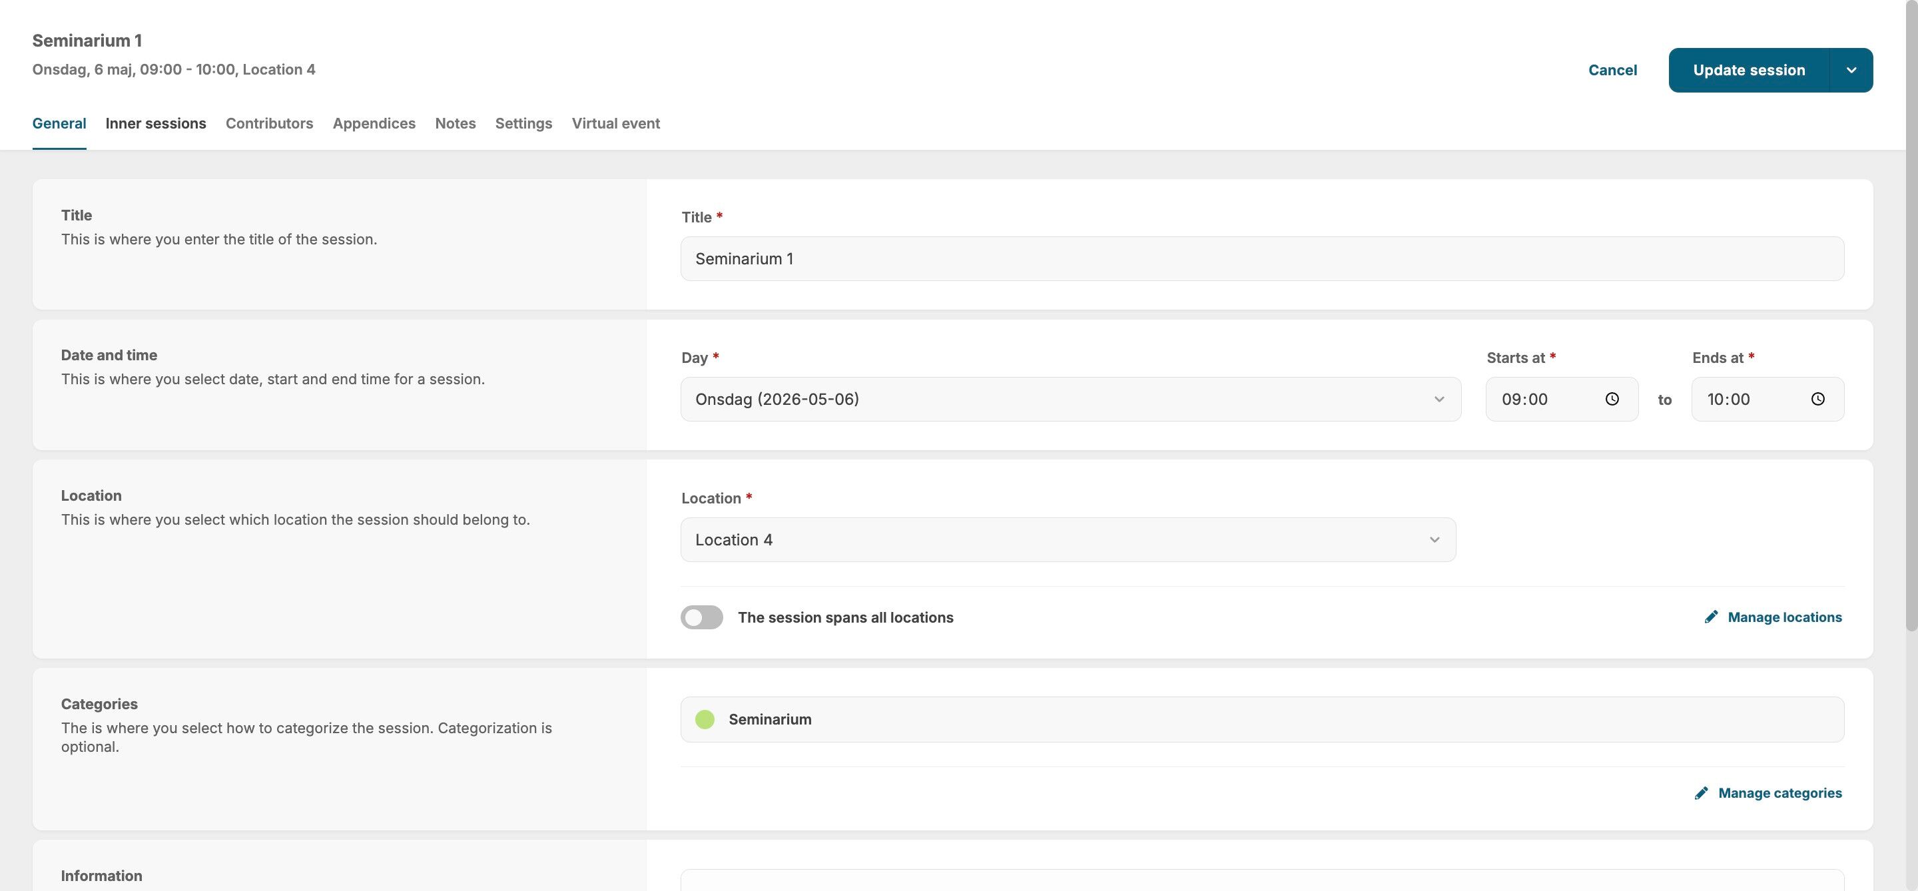Click into the Title input field
Screen dimensions: 1918x891
1262,259
